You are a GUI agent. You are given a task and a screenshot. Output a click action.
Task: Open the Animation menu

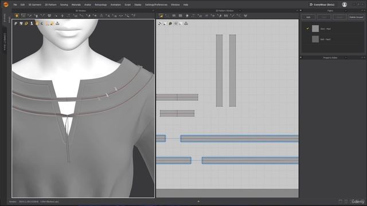(x=116, y=5)
